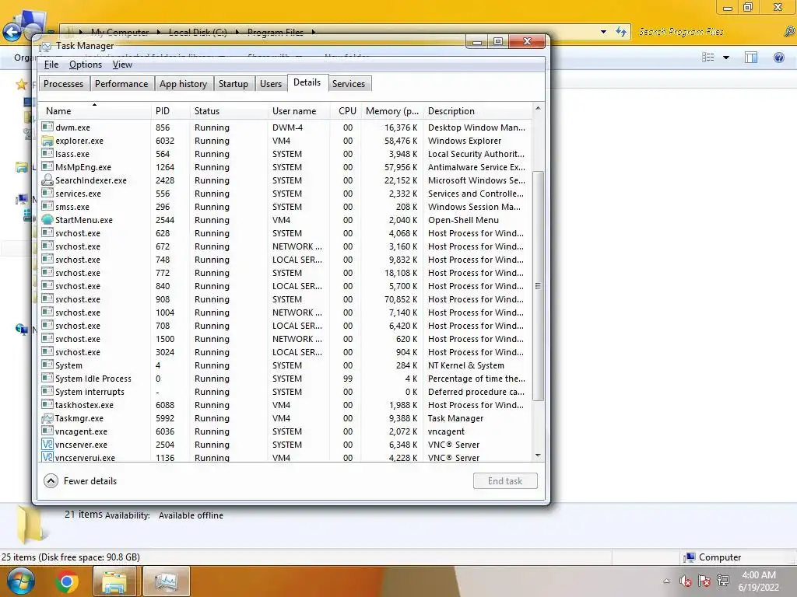Click the StartMenu.exe globe icon
The height and width of the screenshot is (597, 797).
click(47, 219)
